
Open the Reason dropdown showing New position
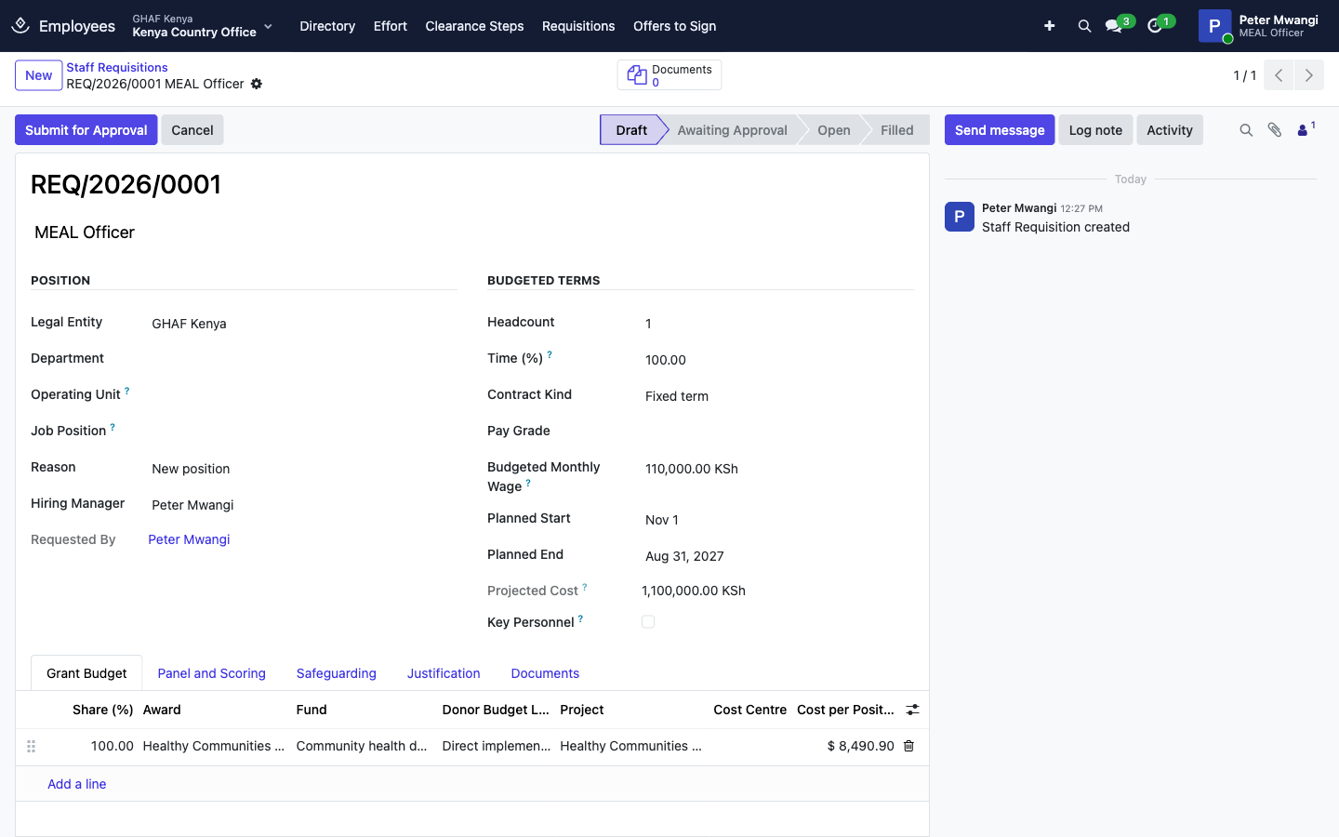point(303,469)
